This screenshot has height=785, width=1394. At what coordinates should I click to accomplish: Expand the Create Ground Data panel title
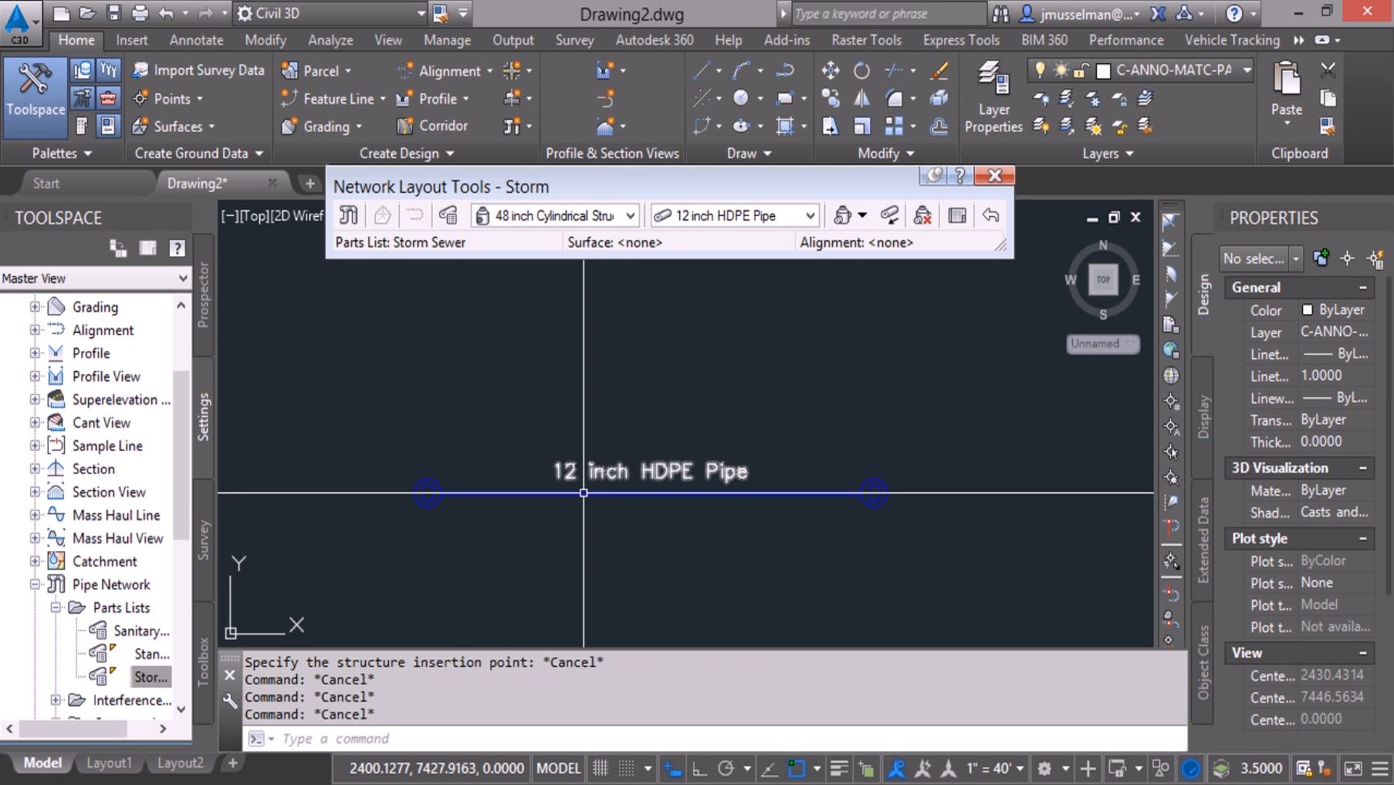coord(199,154)
